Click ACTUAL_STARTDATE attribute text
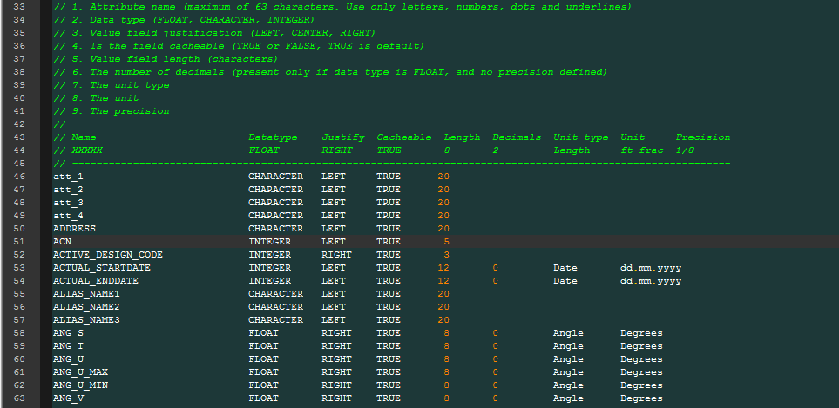 (x=101, y=267)
